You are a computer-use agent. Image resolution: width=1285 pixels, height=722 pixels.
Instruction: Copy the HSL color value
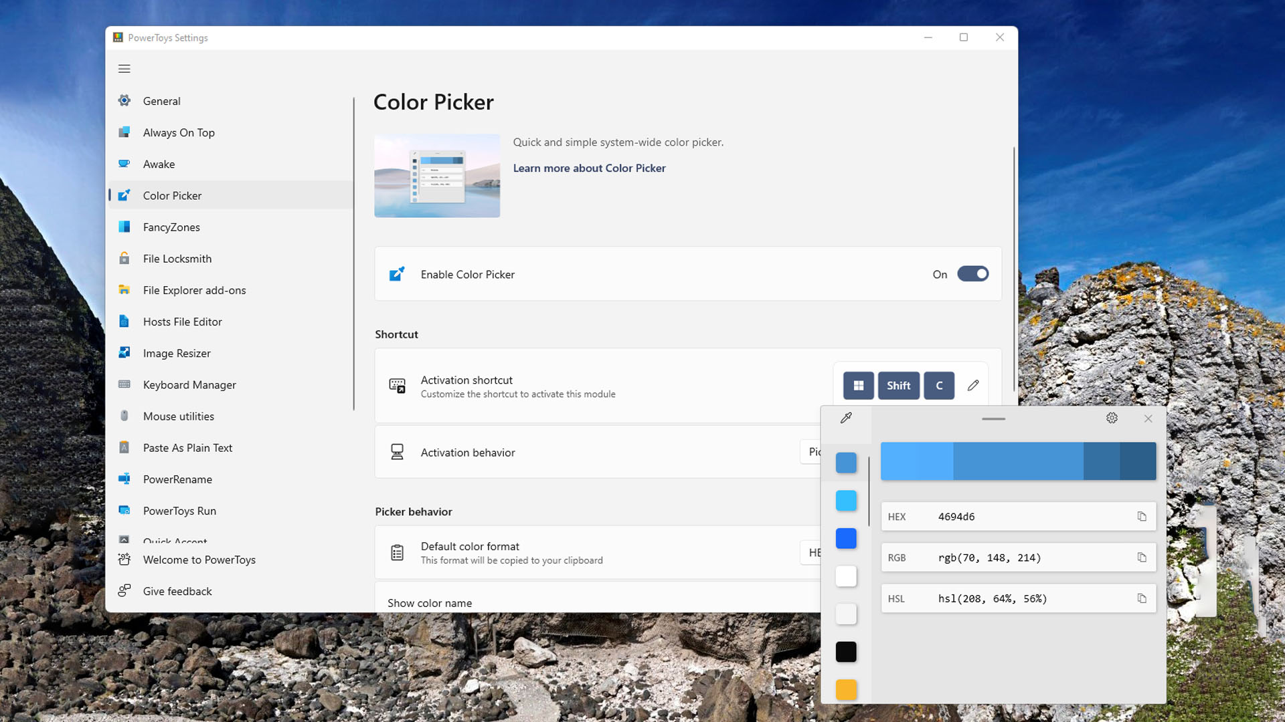click(1141, 598)
